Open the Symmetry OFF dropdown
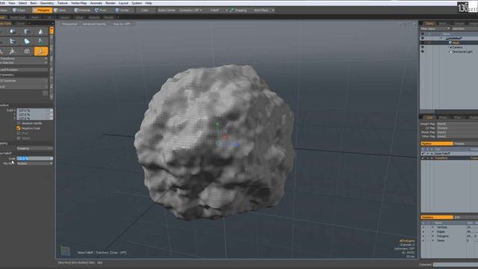Image resolution: width=478 pixels, height=269 pixels. (190, 10)
